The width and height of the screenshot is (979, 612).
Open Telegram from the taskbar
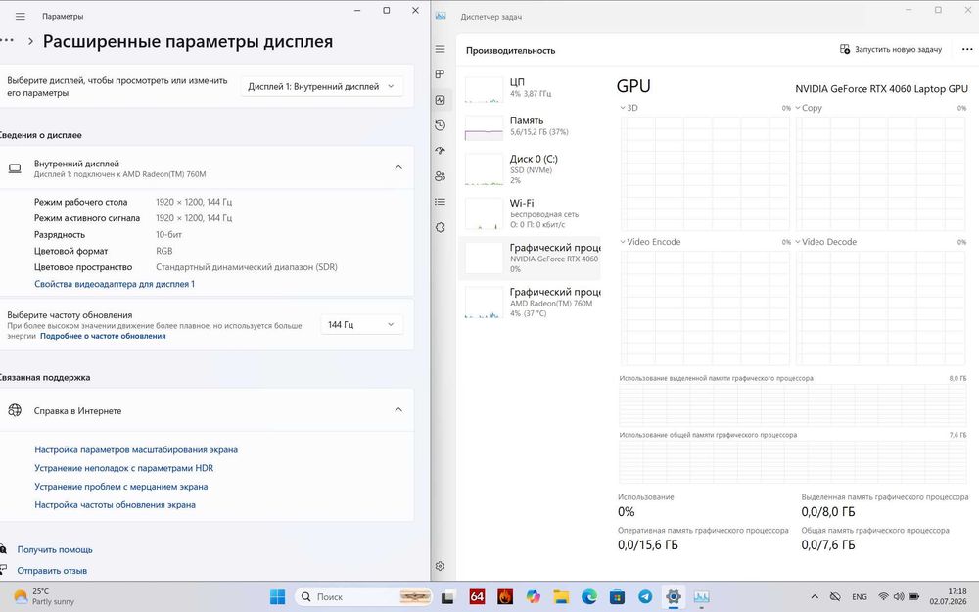(x=645, y=597)
